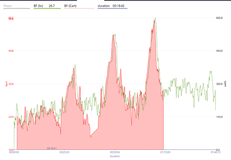Click the 00:18:41 cursor marker on x-axis
This screenshot has width=231, height=160.
tap(52, 148)
